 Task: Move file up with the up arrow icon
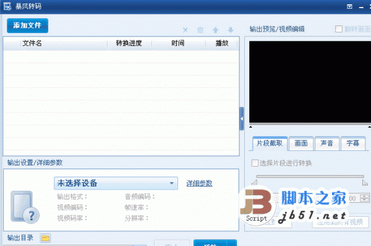(x=215, y=30)
